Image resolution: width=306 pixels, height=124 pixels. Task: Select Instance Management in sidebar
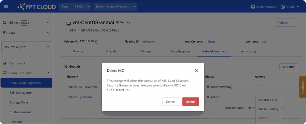click(27, 83)
